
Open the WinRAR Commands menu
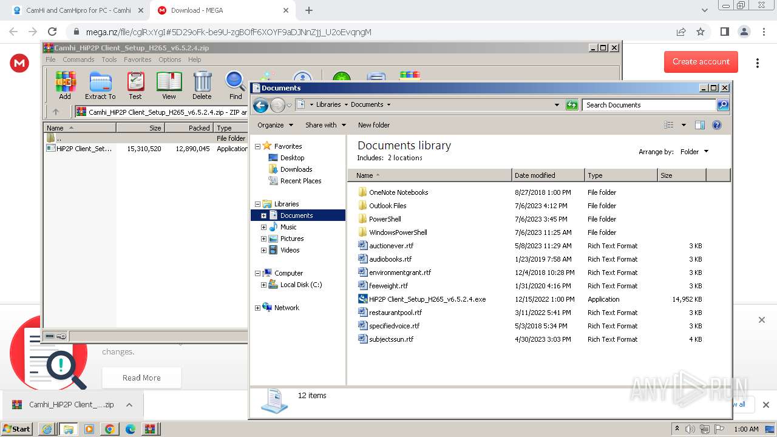click(x=78, y=59)
